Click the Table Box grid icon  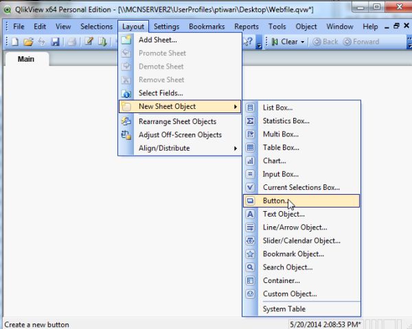[250, 147]
